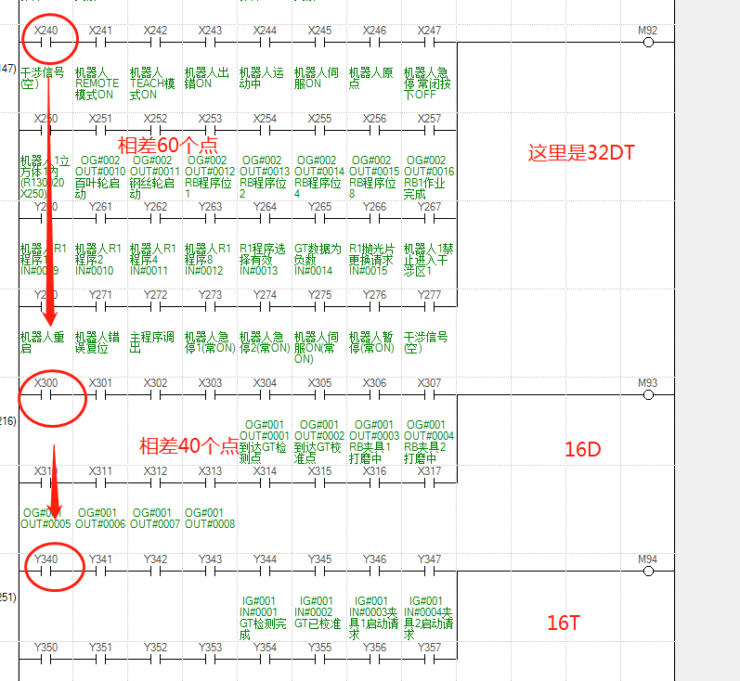Viewport: 740px width, 681px height.
Task: Click the Y277 interference signal contact
Action: 429,307
